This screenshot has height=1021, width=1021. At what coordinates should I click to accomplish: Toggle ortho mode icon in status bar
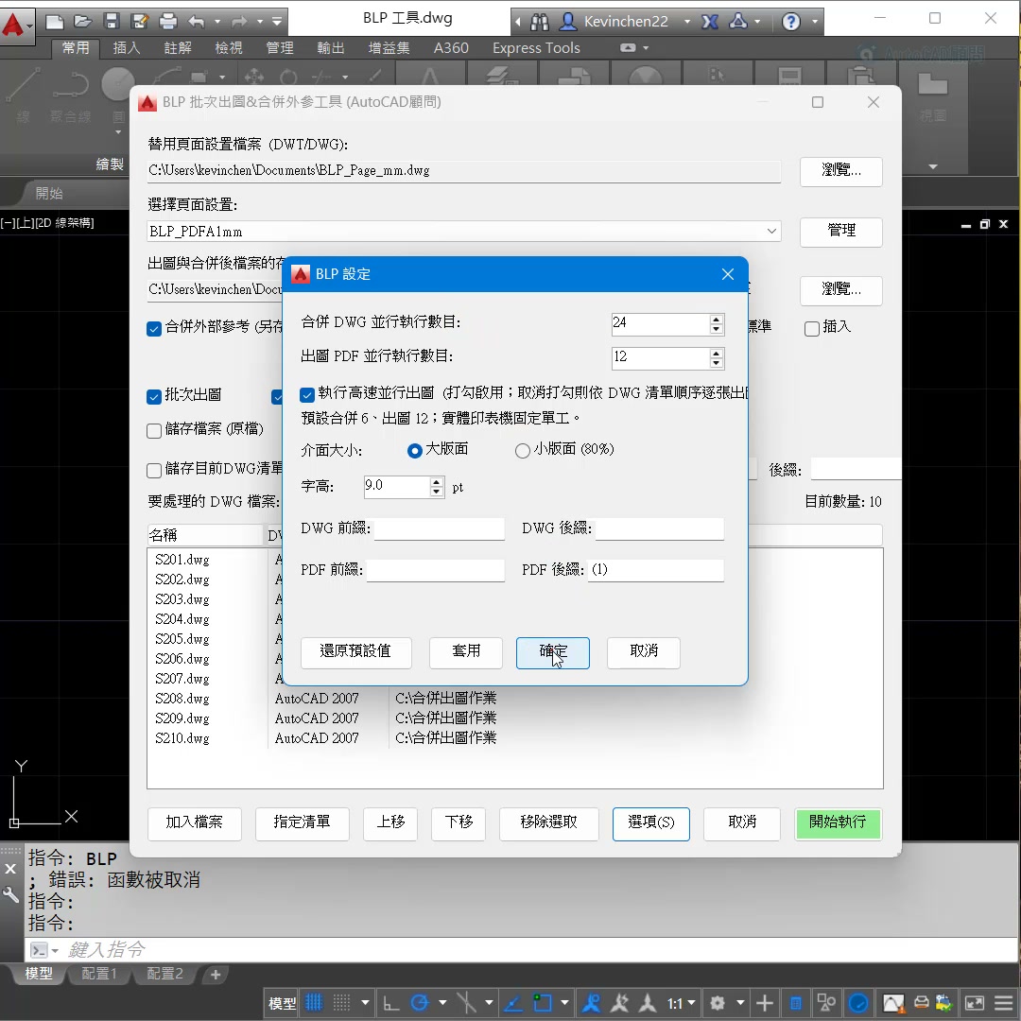click(x=390, y=1003)
